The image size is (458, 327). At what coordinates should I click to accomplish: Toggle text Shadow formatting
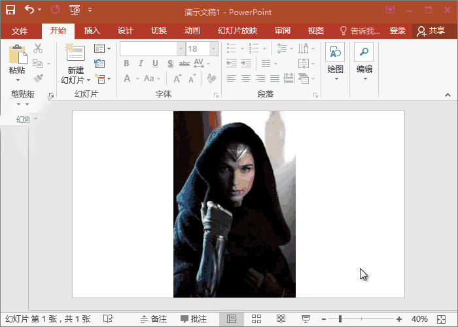pos(170,63)
